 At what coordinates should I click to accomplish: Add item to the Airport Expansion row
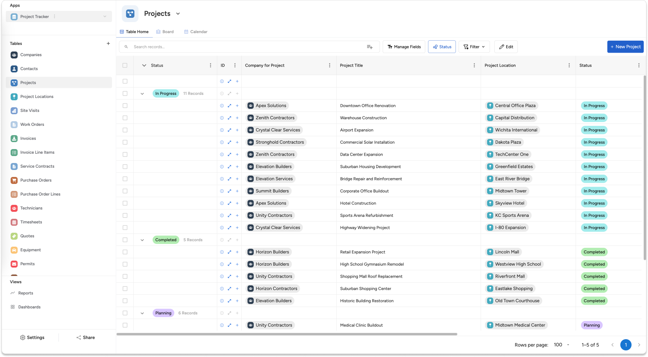point(237,130)
